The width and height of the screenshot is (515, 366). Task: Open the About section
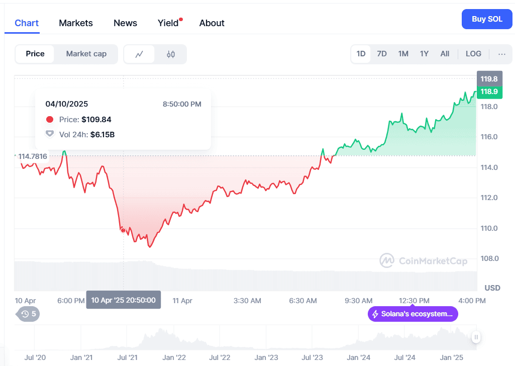212,23
